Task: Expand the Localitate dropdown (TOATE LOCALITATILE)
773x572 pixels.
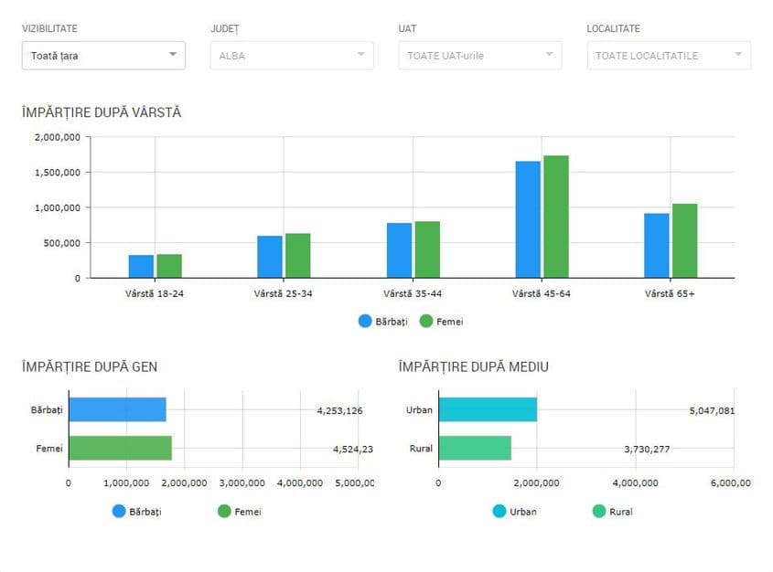Action: 668,56
